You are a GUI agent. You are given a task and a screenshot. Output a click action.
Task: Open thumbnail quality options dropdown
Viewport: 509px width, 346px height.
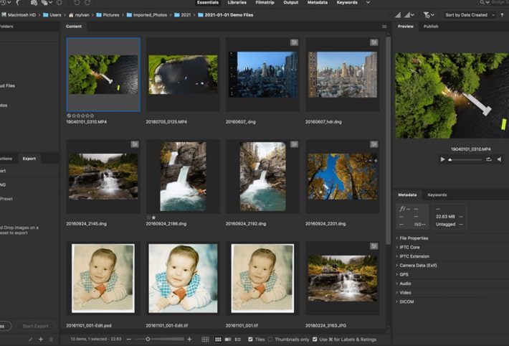(409, 15)
